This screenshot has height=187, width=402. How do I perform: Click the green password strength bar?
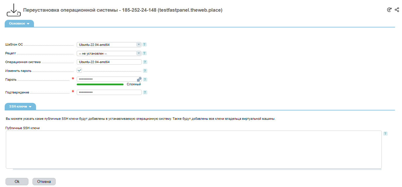pos(100,84)
